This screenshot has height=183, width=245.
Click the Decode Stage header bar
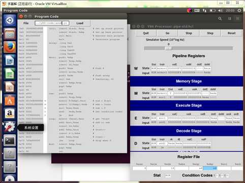(x=187, y=131)
